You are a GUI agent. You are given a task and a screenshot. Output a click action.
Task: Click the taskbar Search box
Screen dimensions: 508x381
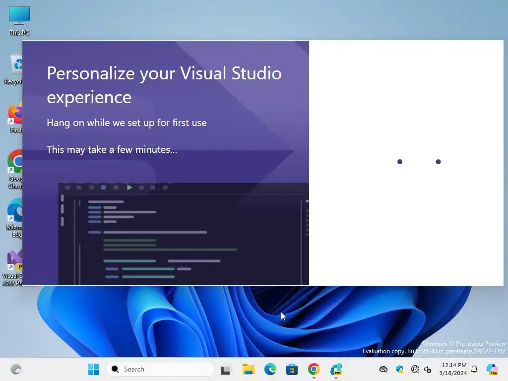click(x=160, y=369)
